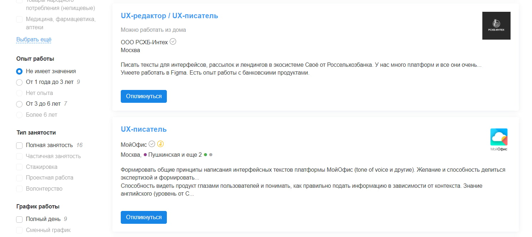Image resolution: width=532 pixels, height=237 pixels.
Task: Click the verification checkmark next to ООО РСХБ-Интех
Action: [173, 41]
